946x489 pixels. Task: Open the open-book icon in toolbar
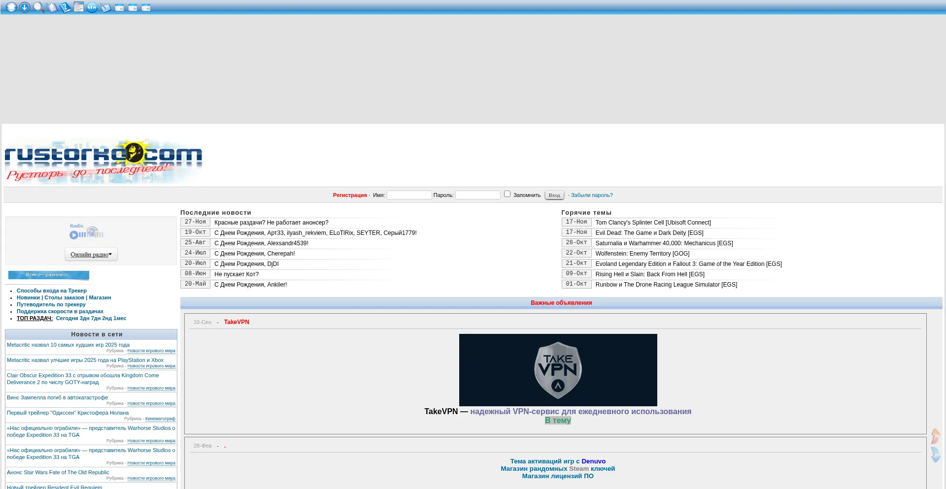pos(52,7)
